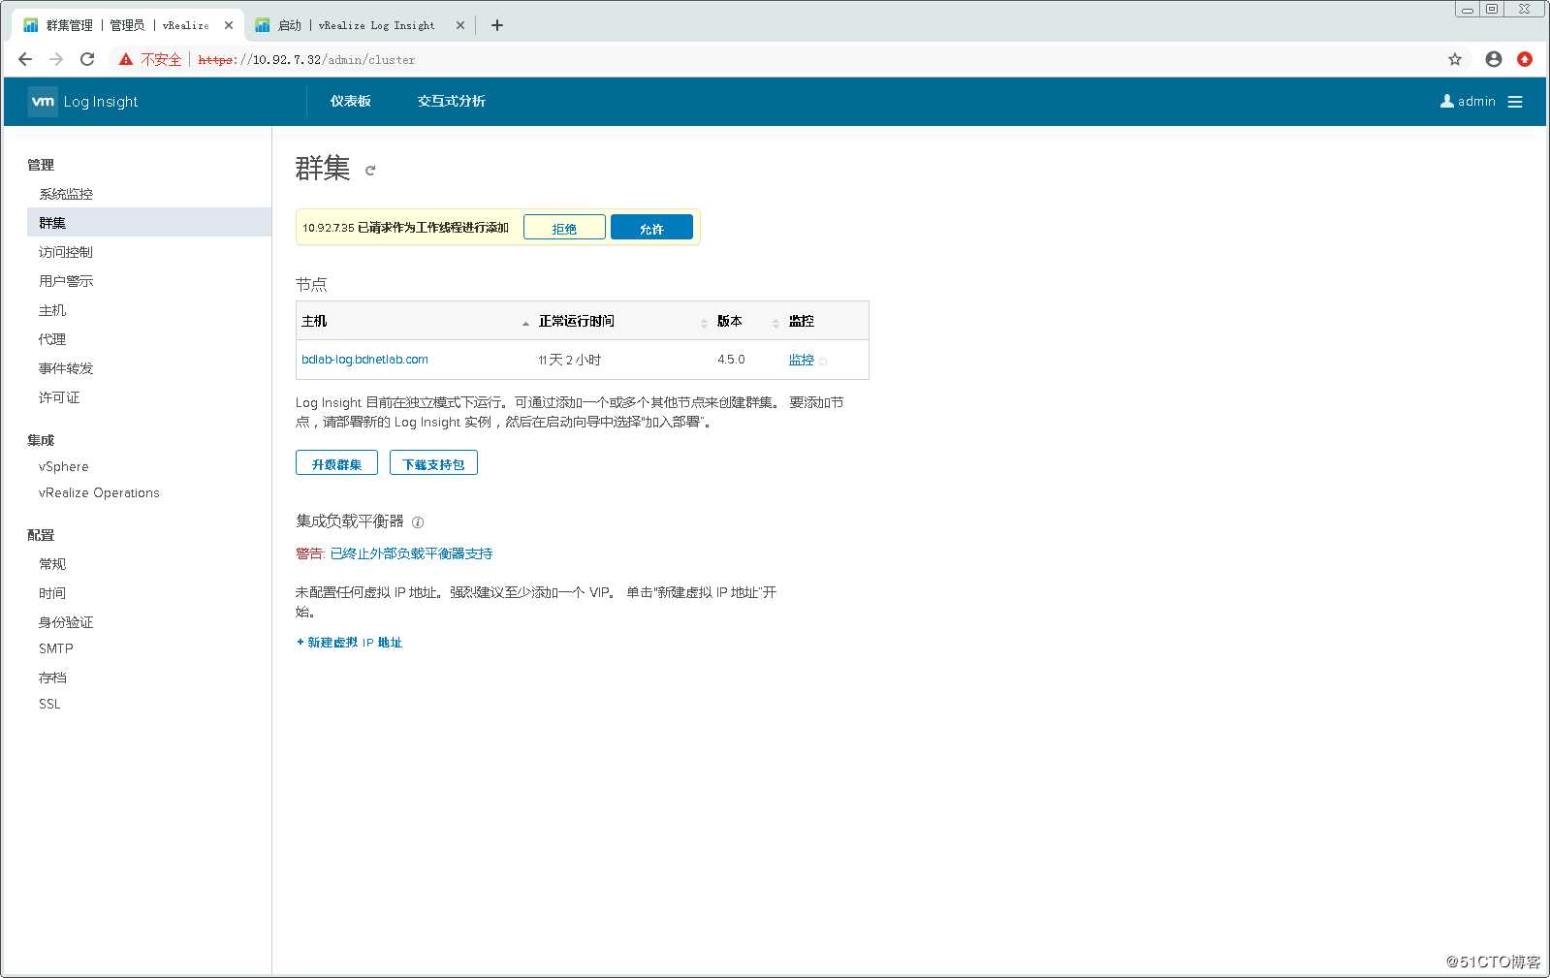Screen dimensions: 1550x978
Task: Open vRealize Operations integration page
Action: (x=99, y=492)
